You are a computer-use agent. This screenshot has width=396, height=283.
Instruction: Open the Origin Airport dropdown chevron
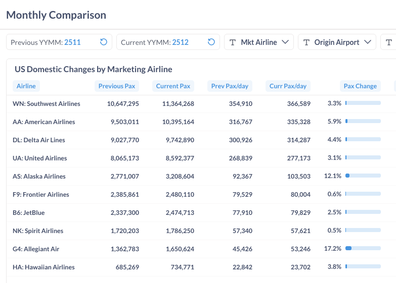coord(368,42)
